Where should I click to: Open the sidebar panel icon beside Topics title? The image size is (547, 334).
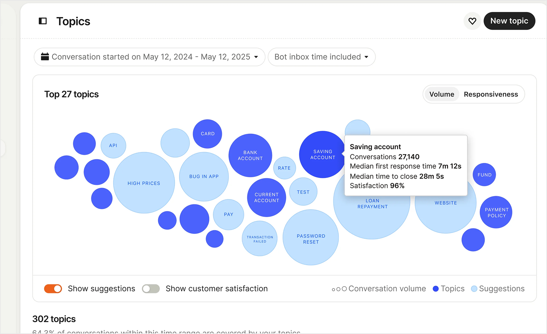point(43,21)
